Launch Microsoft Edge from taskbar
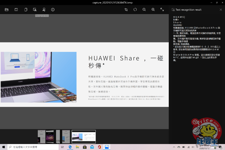This screenshot has height=150, width=225. click(70, 147)
